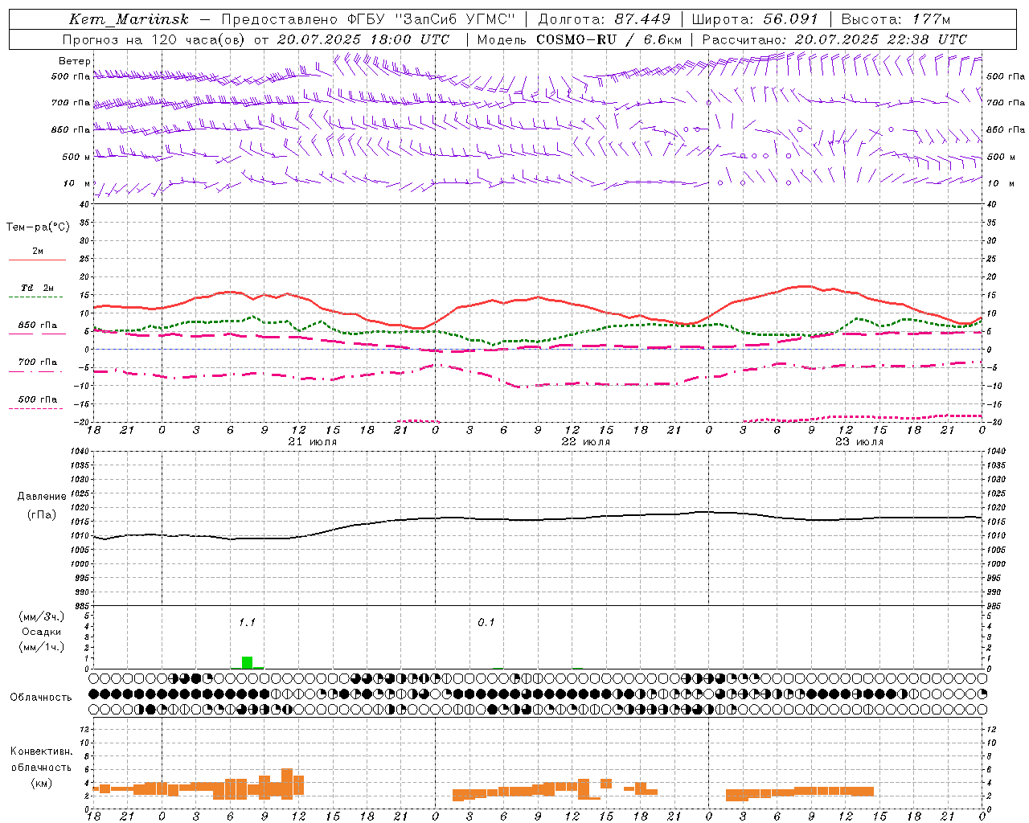Click the (мм/1ч.) precipitation unit label
This screenshot has width=1029, height=823.
(x=41, y=647)
